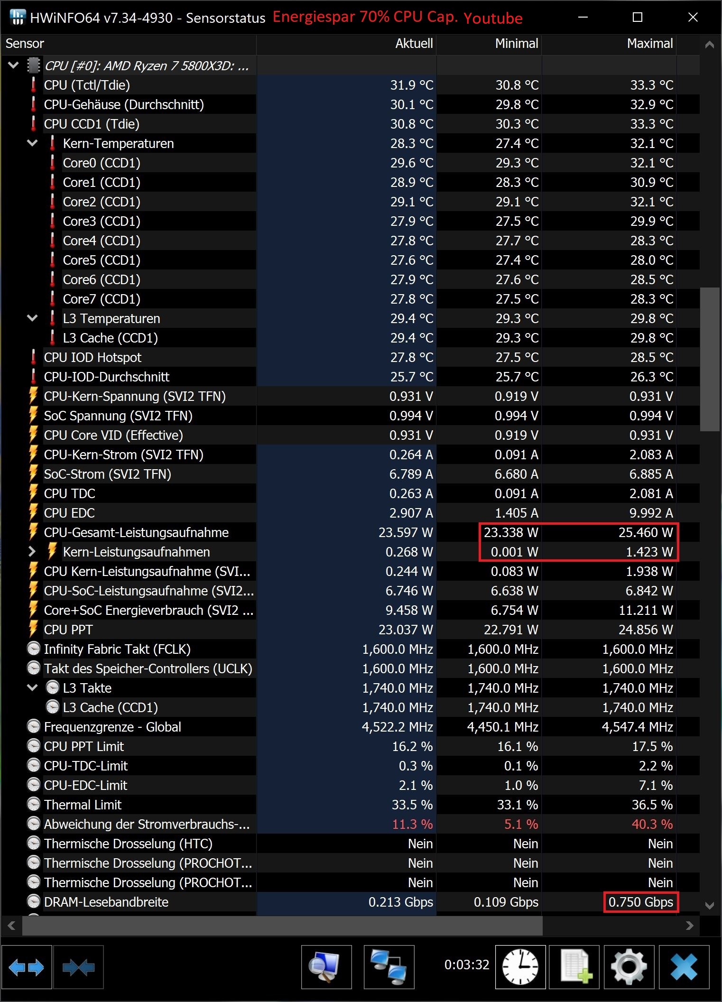This screenshot has height=1002, width=722.
Task: Click the 4,522.2 MHz Aktuell value
Action: click(398, 727)
